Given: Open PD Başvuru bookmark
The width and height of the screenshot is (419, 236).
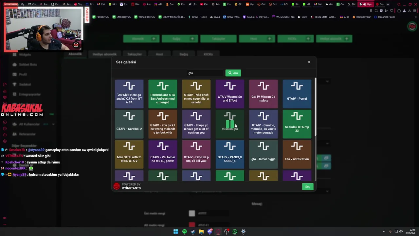Looking at the screenshot, I should tap(100, 17).
